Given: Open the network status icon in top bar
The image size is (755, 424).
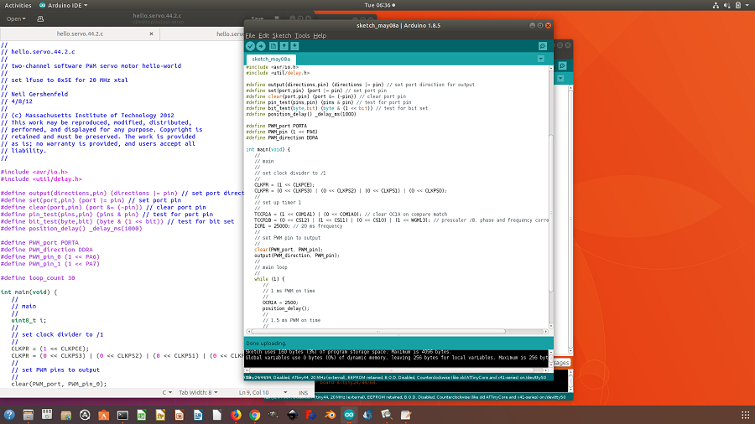Looking at the screenshot, I should [716, 5].
